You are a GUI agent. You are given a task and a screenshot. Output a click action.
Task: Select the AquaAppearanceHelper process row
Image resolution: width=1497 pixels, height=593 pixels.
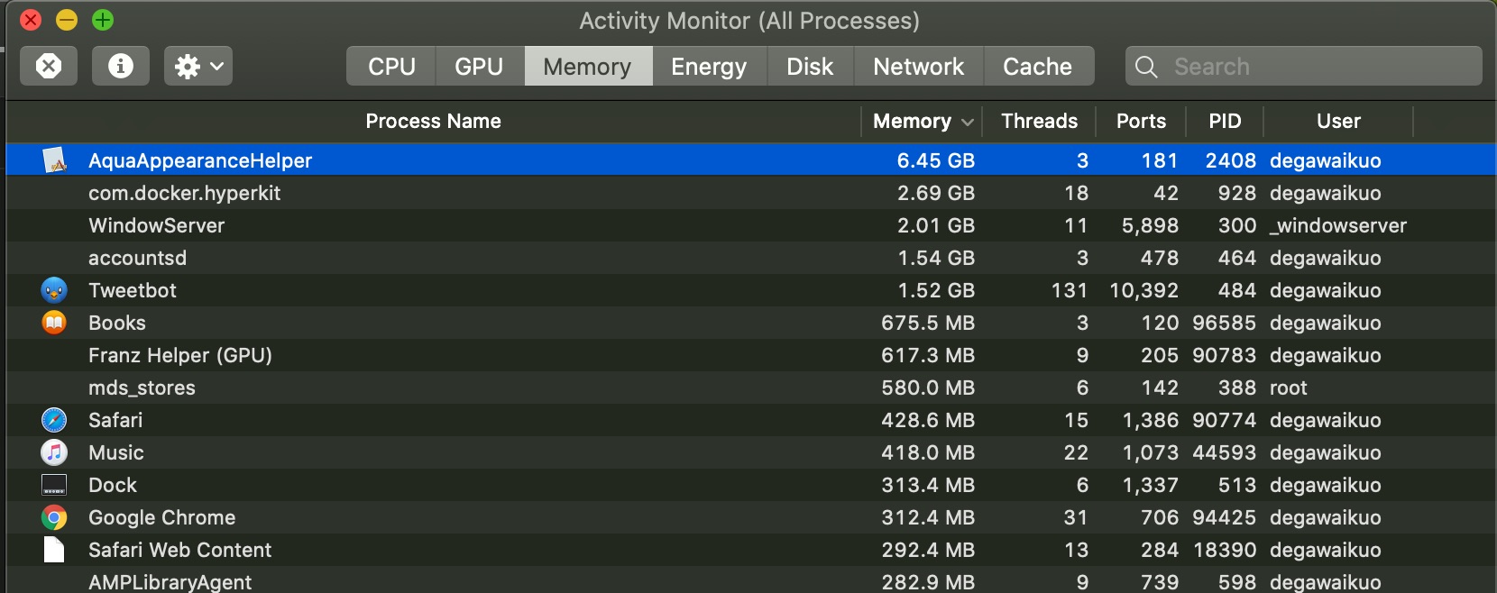coord(750,160)
